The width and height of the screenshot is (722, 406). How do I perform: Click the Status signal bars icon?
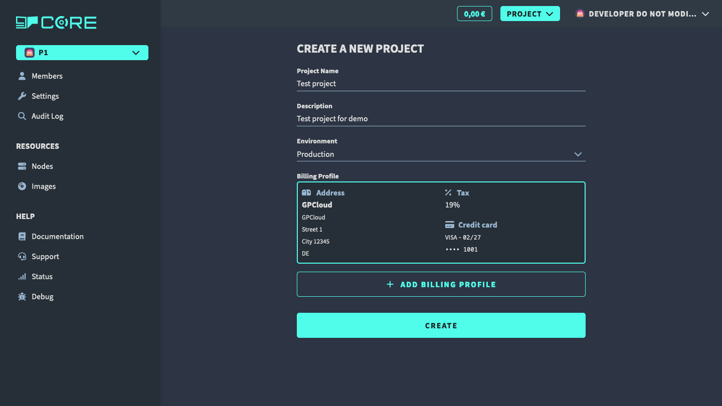click(x=22, y=277)
